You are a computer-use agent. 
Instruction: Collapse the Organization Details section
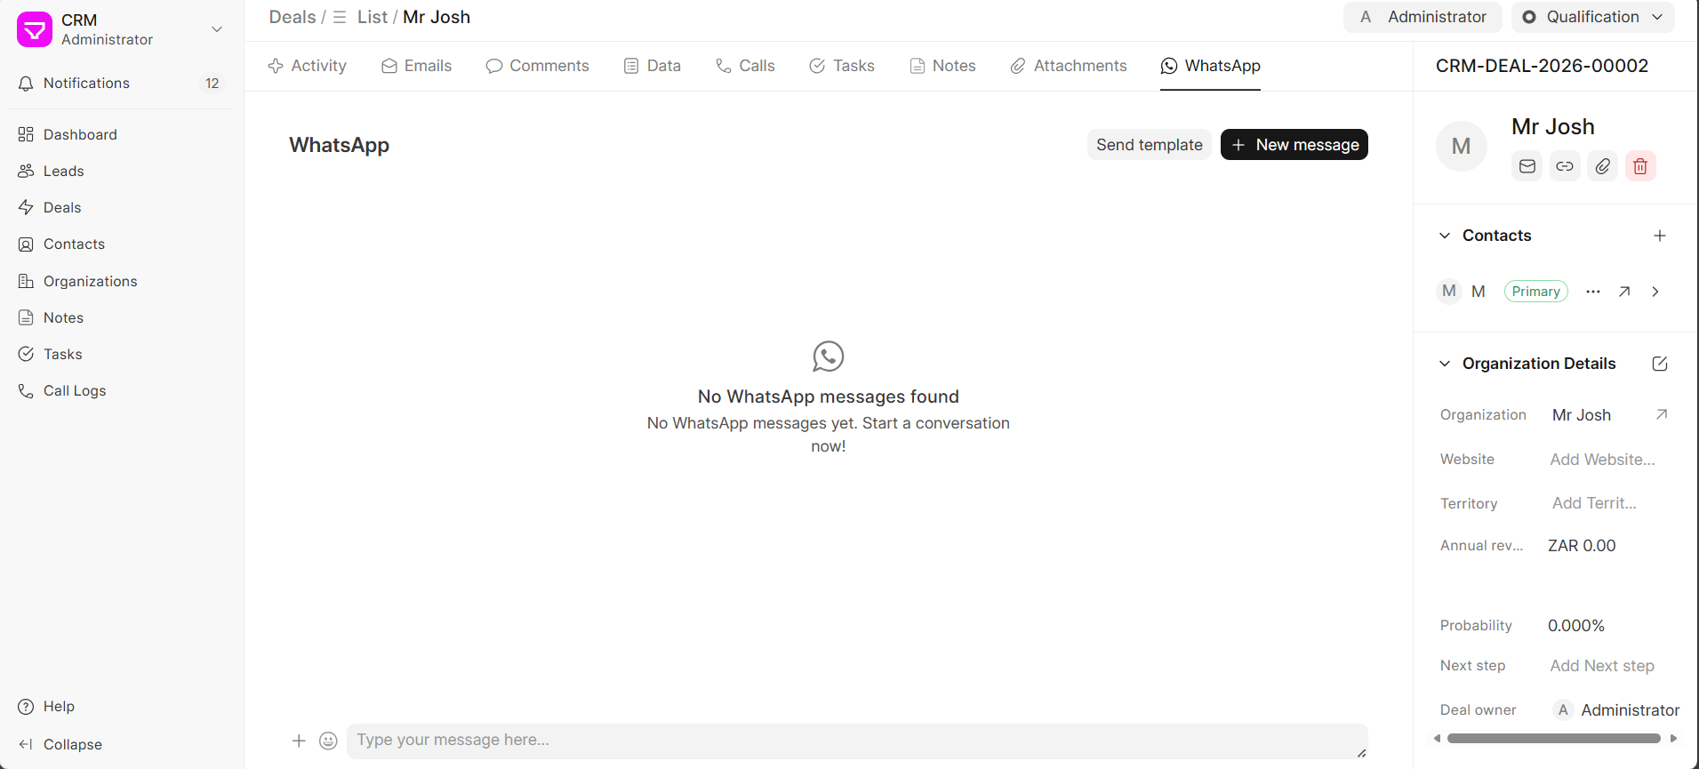tap(1445, 364)
